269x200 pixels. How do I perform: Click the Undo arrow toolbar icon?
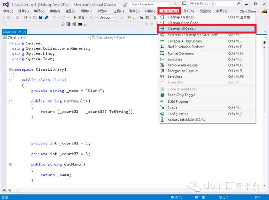tap(54, 17)
